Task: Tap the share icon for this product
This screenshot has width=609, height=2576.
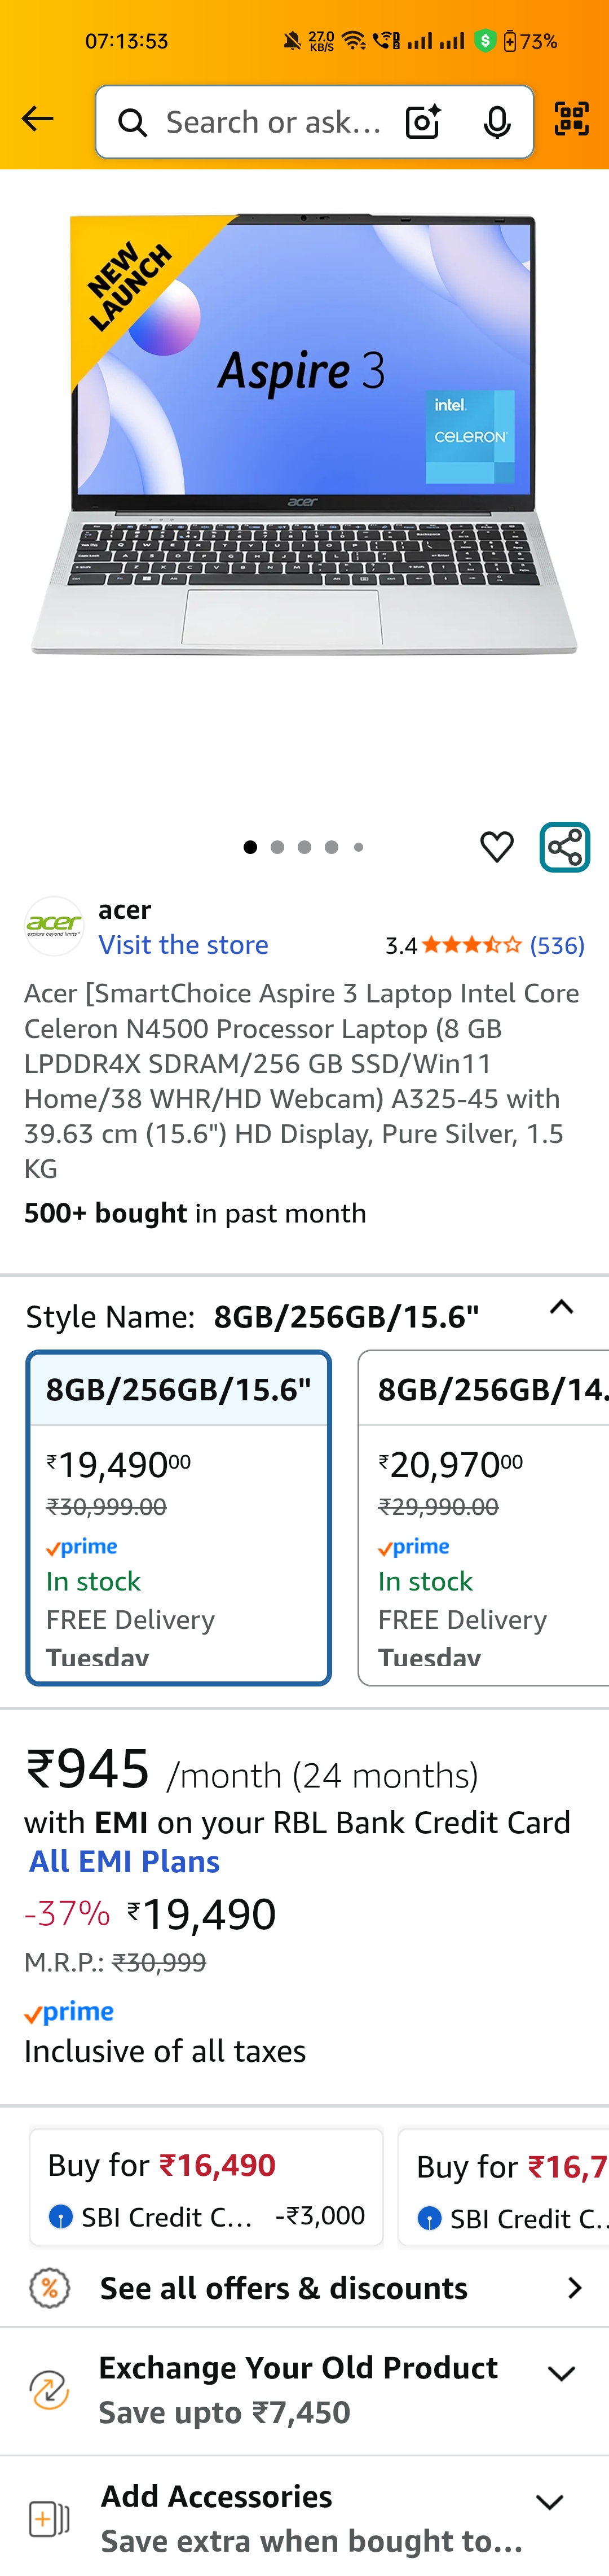Action: click(x=565, y=846)
